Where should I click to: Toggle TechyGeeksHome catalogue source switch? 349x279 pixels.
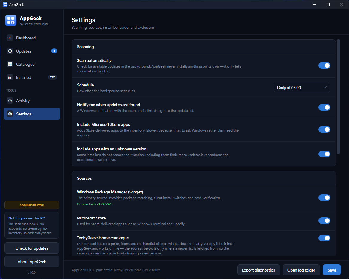point(324,238)
